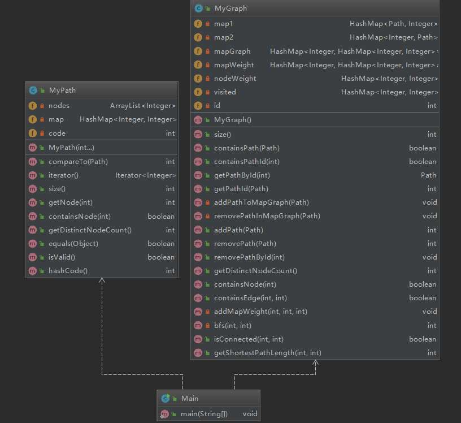Select getNode(int) method name

[71, 202]
